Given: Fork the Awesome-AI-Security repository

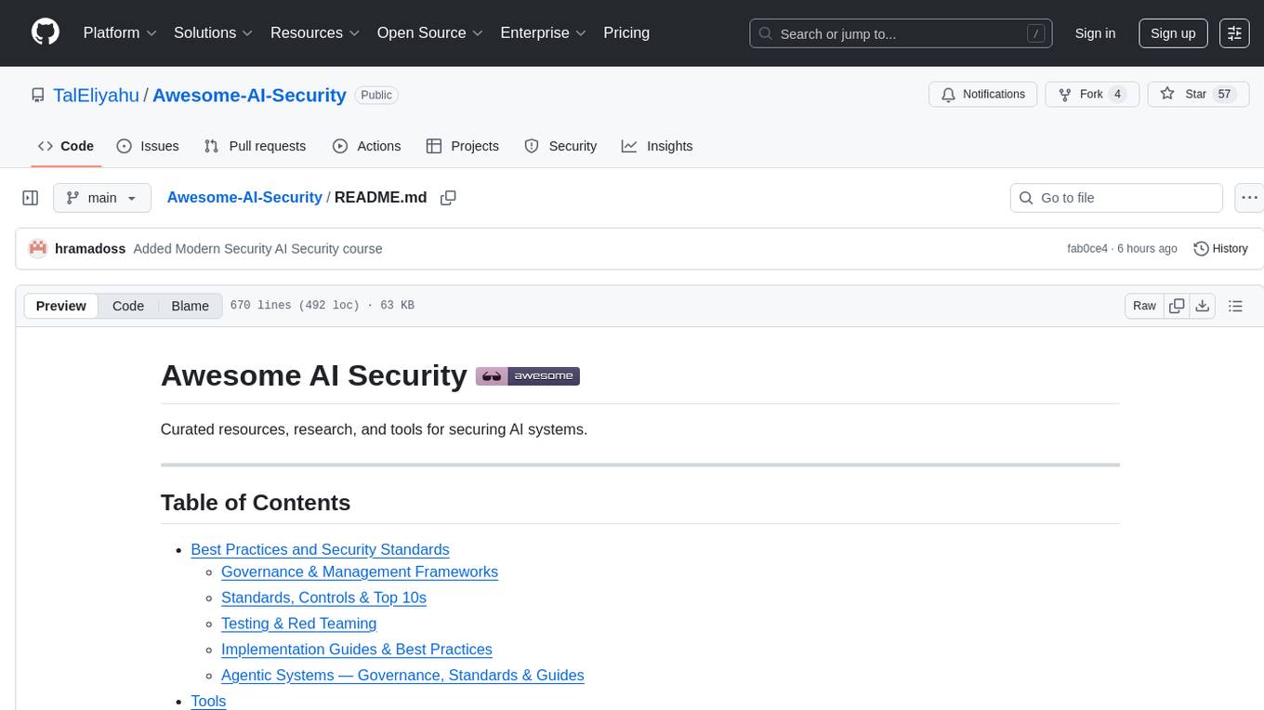Looking at the screenshot, I should 1092,95.
